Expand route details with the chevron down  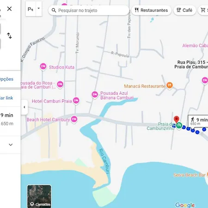11,145
